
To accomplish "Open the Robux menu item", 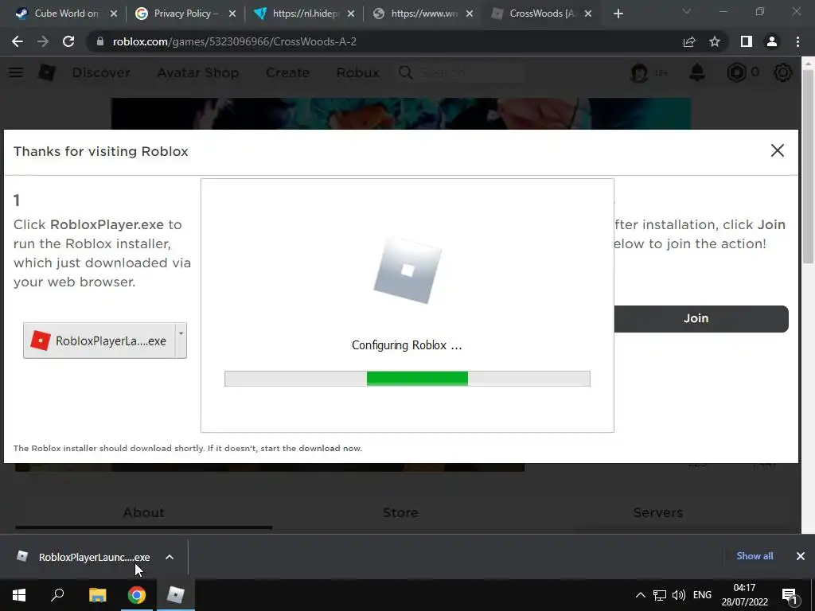I will click(x=357, y=72).
